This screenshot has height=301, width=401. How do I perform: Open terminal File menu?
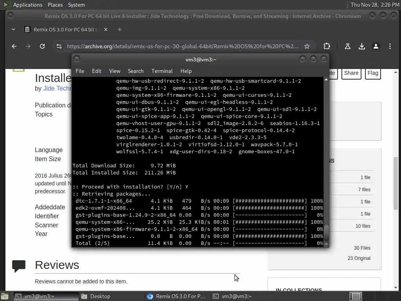tap(80, 71)
